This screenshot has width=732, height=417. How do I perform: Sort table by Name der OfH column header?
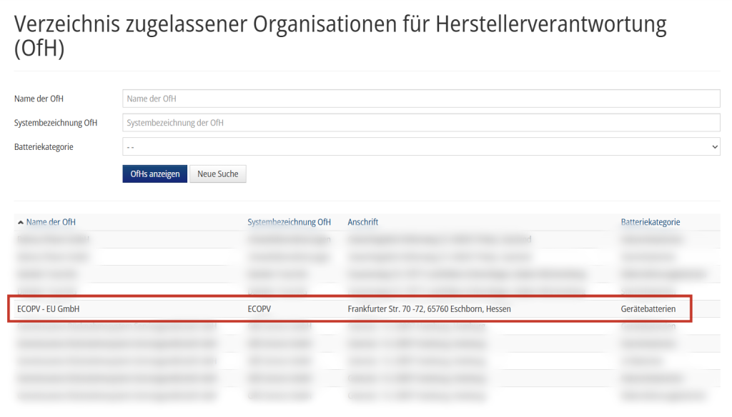[51, 222]
